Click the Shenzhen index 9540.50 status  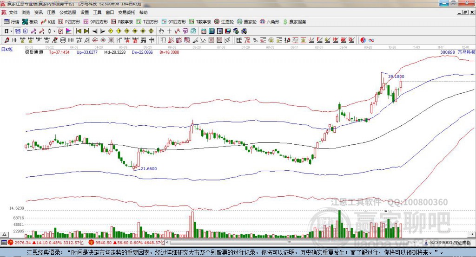[x=127, y=243]
